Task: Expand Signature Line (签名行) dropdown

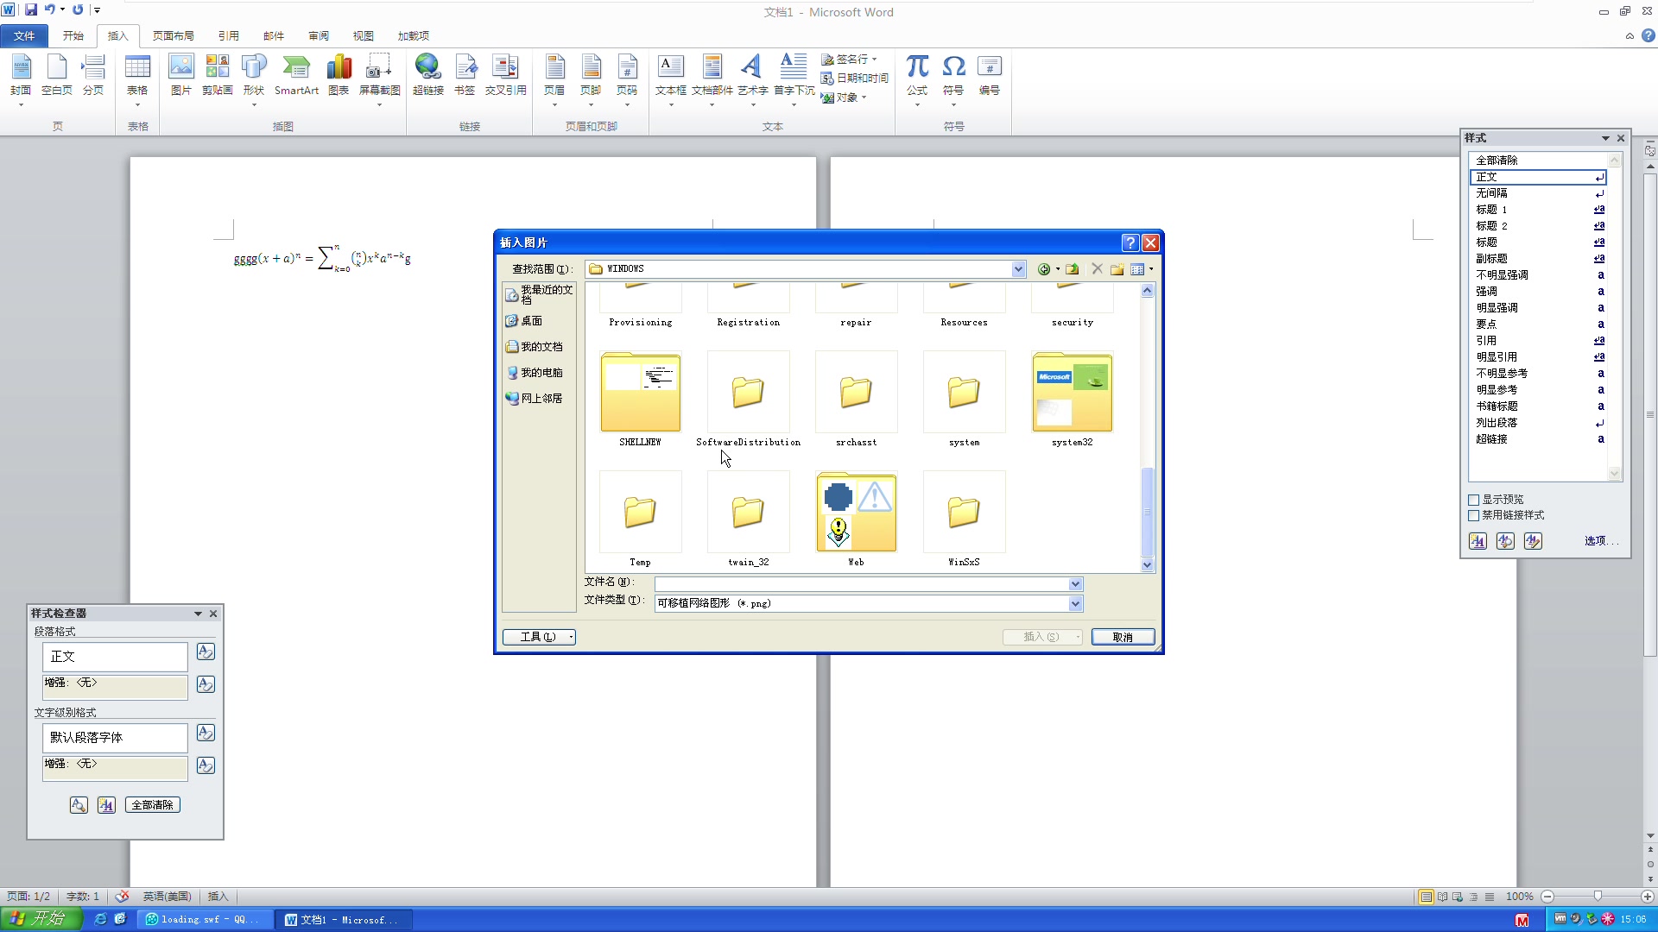Action: tap(874, 60)
